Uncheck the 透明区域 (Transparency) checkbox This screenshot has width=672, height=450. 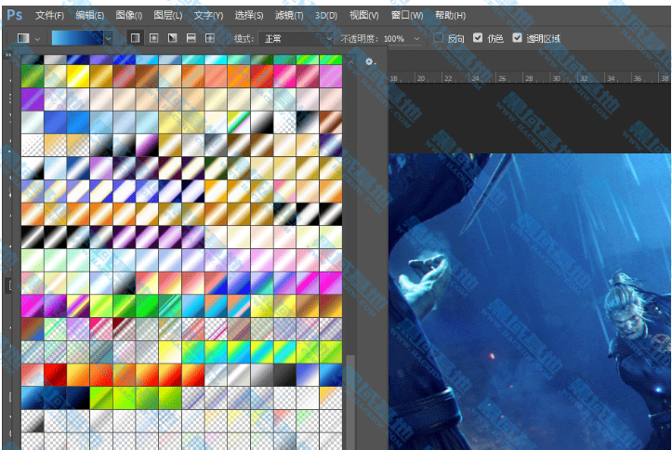518,38
